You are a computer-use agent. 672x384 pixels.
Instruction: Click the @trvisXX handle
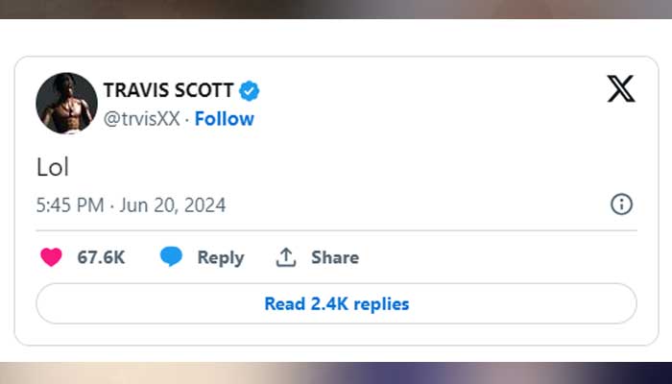coord(141,119)
